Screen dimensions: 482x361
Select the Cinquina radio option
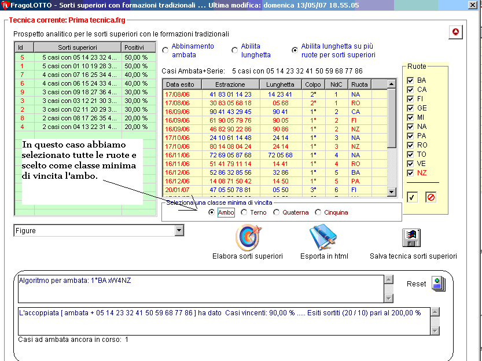click(x=318, y=212)
